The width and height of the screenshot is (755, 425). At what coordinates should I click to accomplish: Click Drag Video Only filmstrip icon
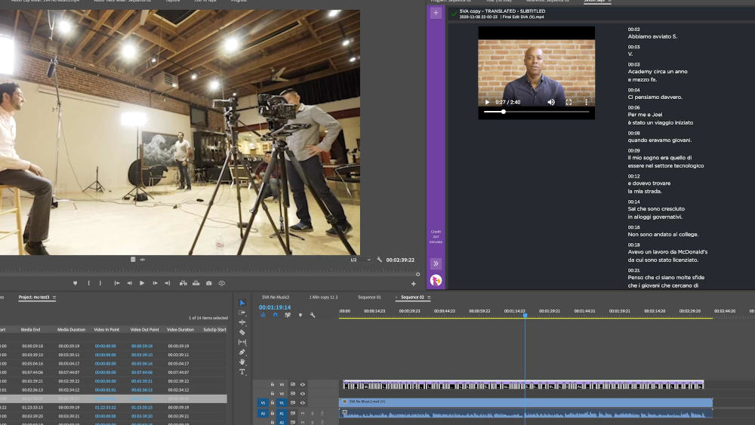[133, 260]
